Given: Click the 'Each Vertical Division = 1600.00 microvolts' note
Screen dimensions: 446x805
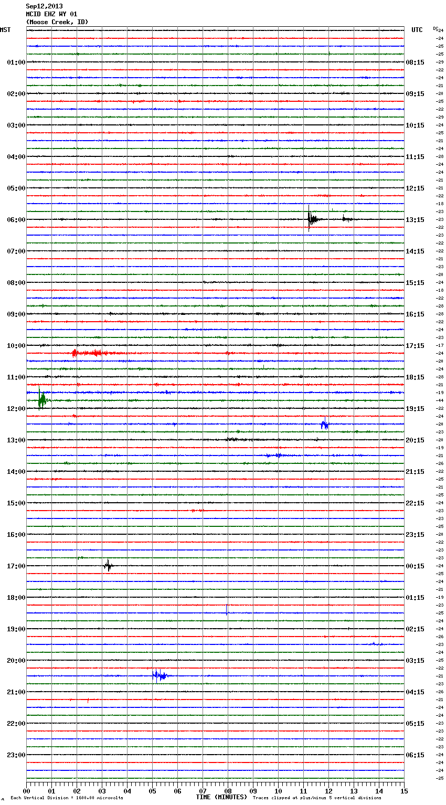Looking at the screenshot, I should pos(67,798).
